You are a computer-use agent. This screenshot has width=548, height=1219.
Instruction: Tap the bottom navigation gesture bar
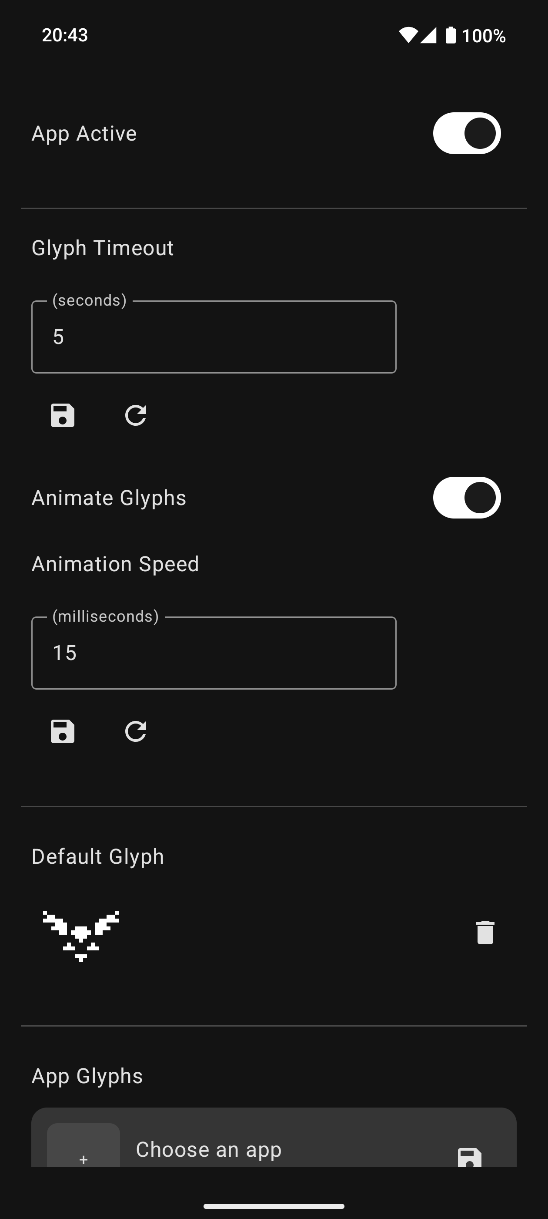click(x=274, y=1206)
